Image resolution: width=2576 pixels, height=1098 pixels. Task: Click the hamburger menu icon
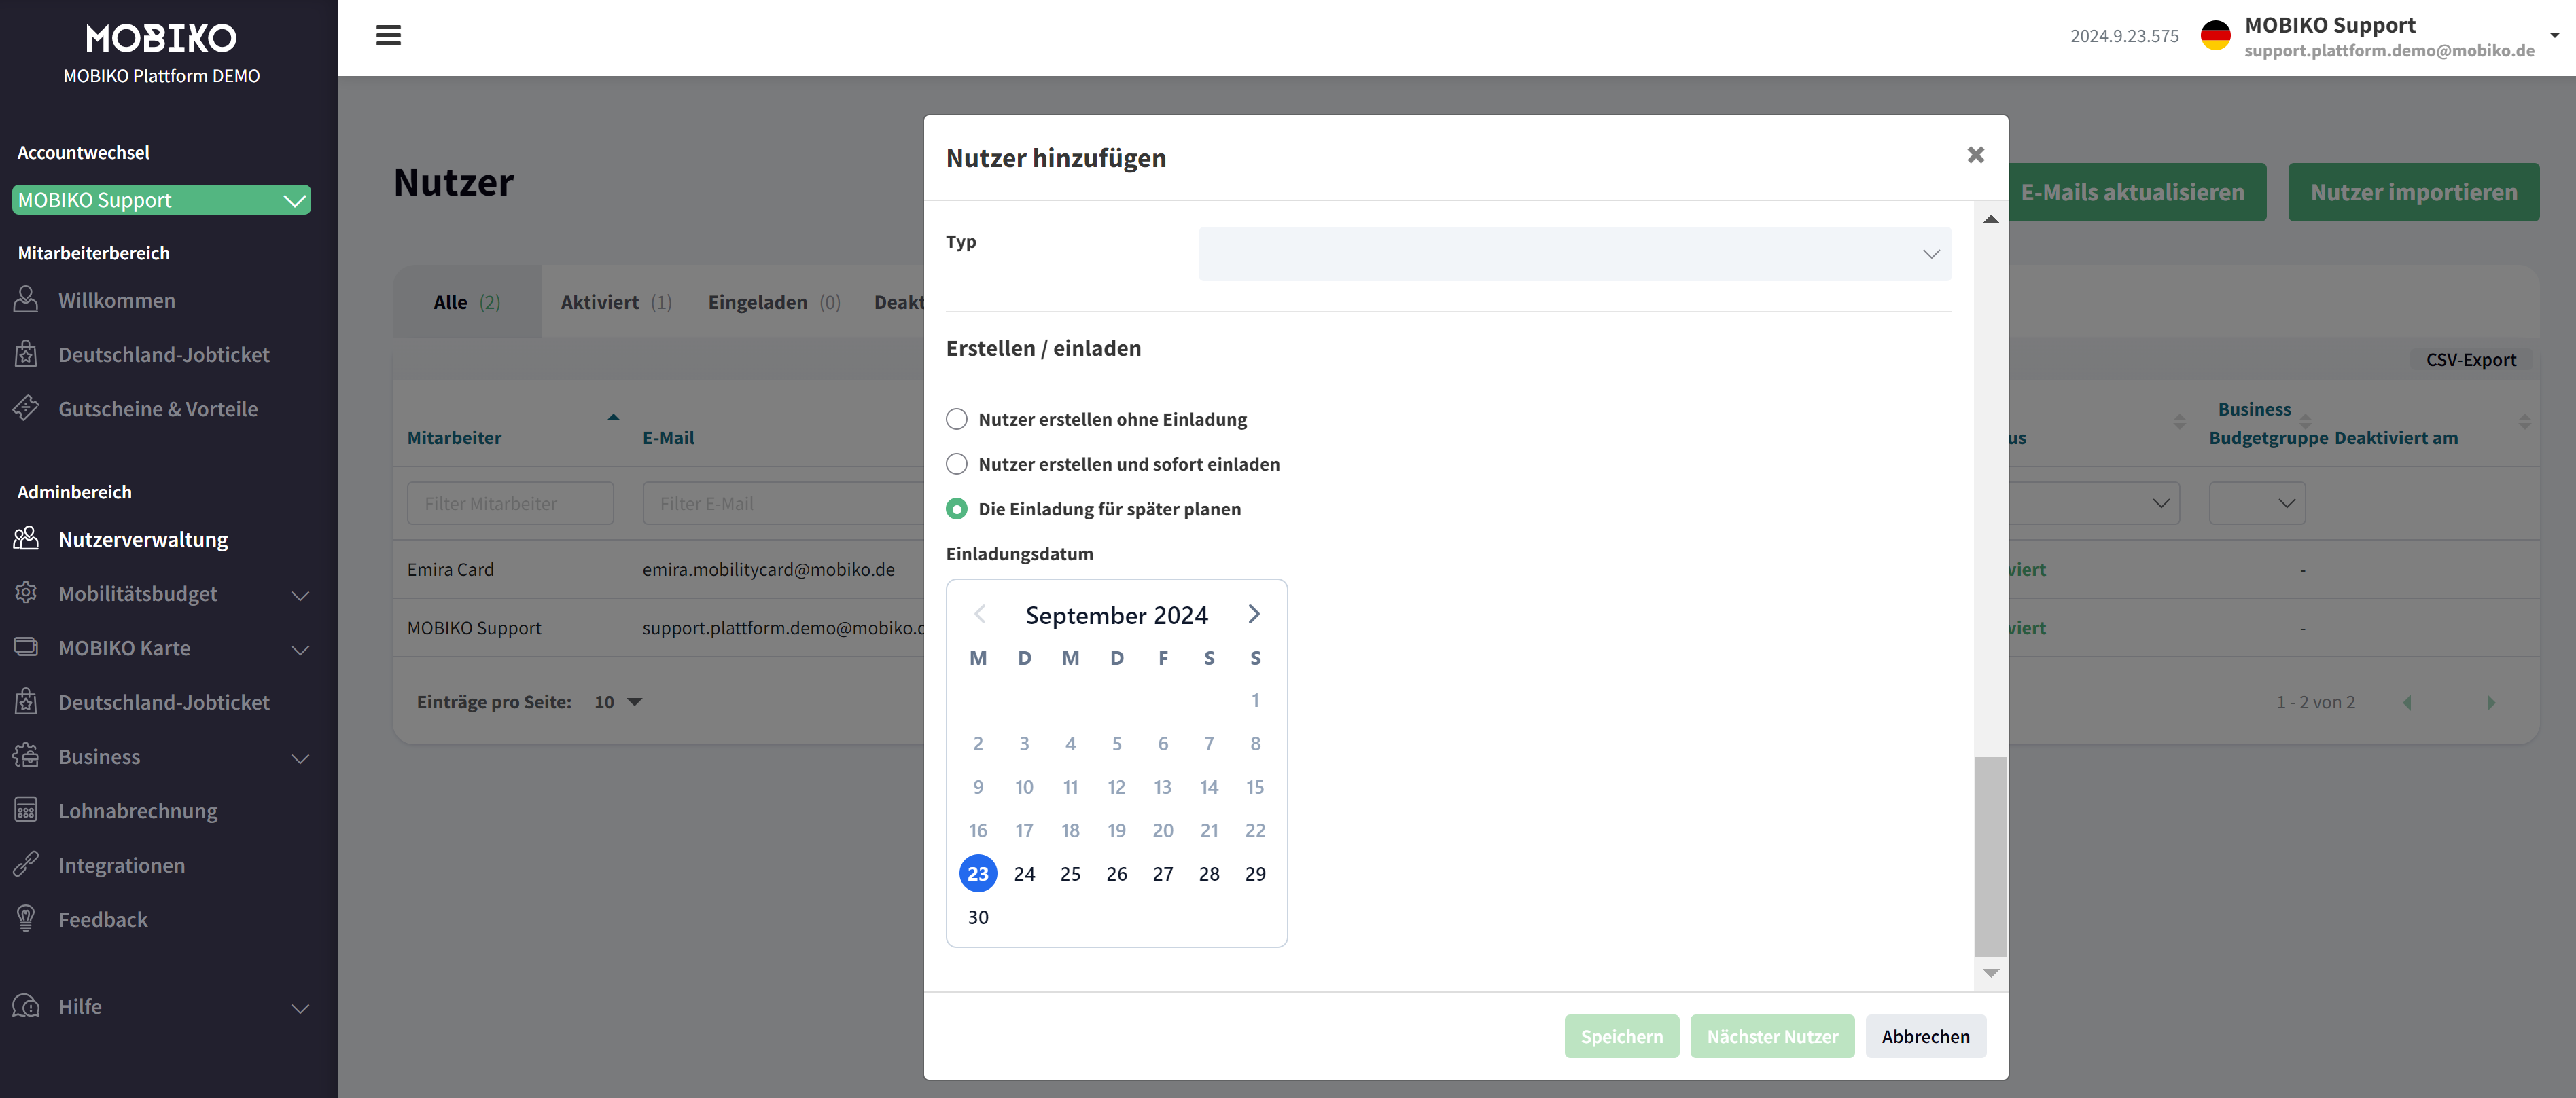point(388,36)
